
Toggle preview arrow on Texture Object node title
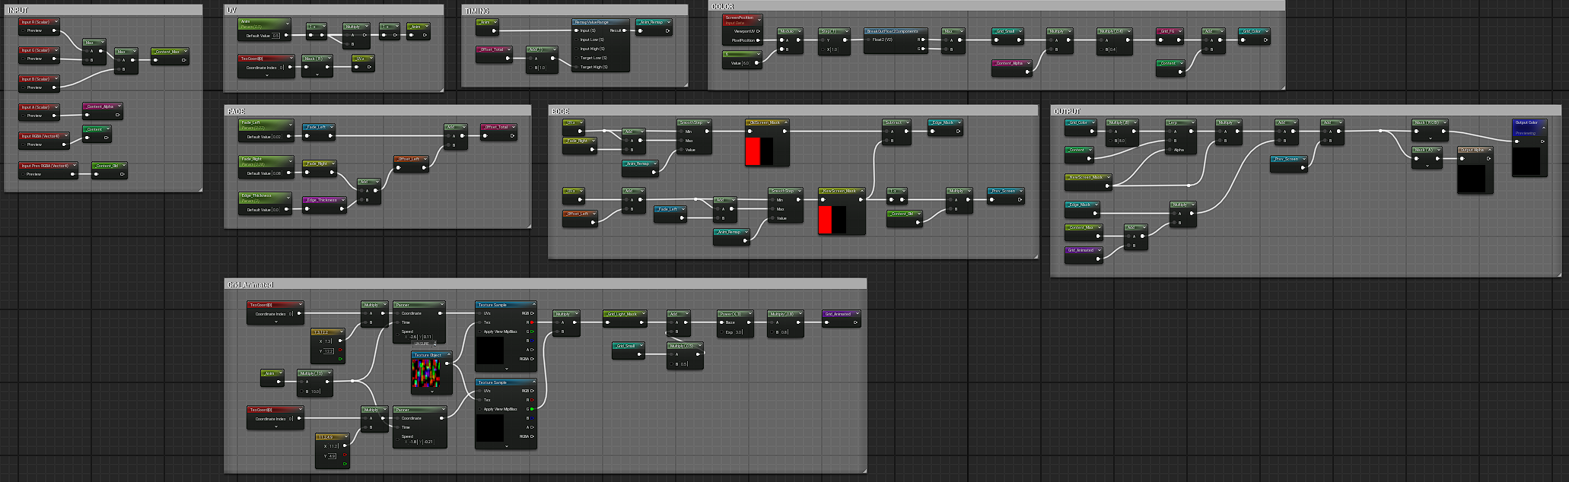449,355
